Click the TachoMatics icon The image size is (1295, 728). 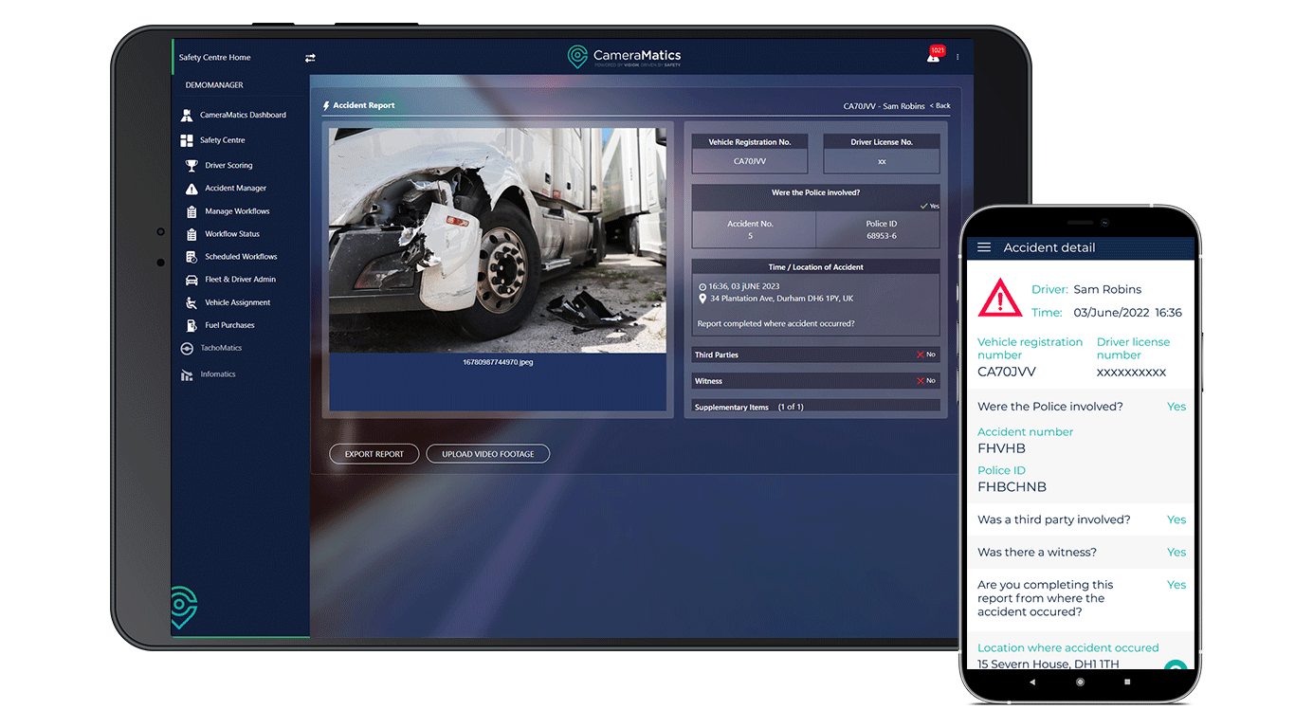[x=187, y=348]
